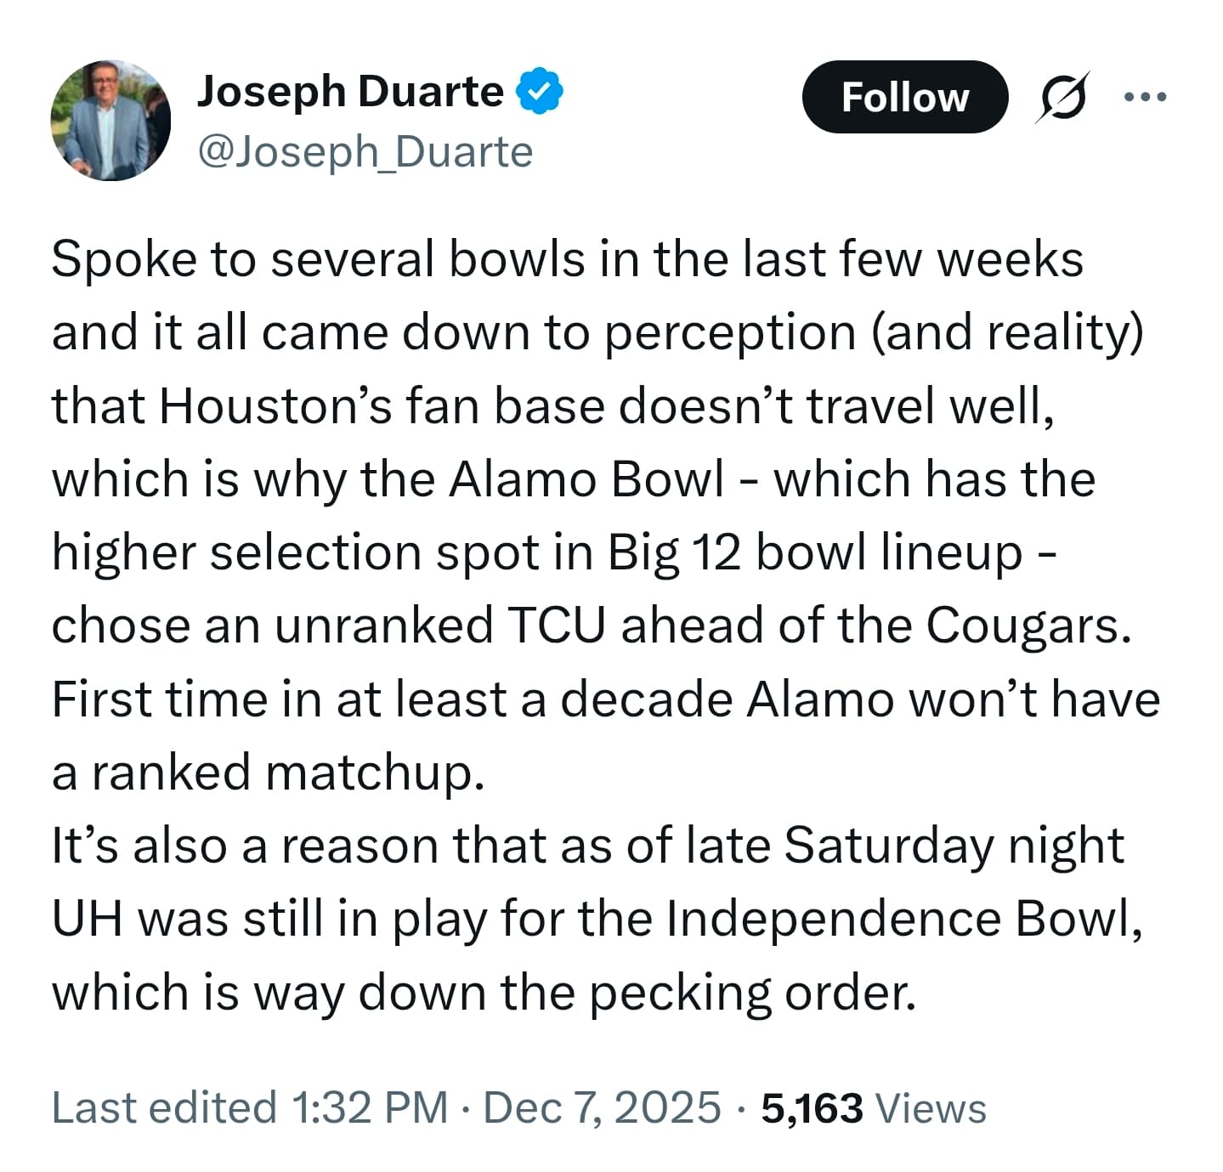Screen dimensions: 1223x1172
Task: Open Joseph Duarte's profile picture
Action: click(110, 121)
